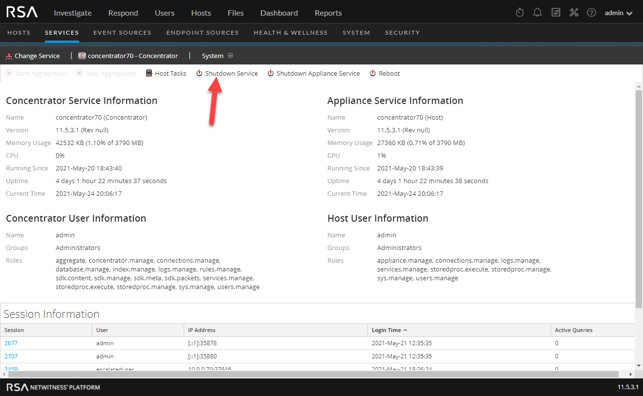The height and width of the screenshot is (396, 643).
Task: Click Shutdown Appliance Service button
Action: pyautogui.click(x=313, y=73)
